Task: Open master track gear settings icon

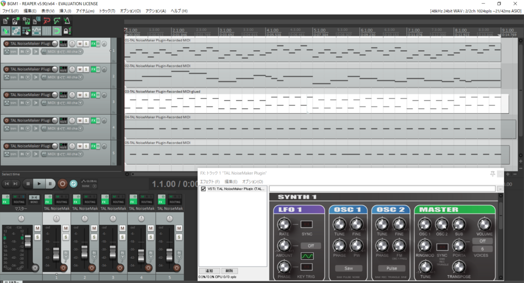Action: pos(35,268)
